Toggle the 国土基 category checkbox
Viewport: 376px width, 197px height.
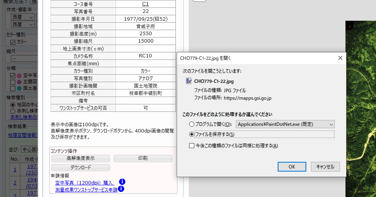13,89
